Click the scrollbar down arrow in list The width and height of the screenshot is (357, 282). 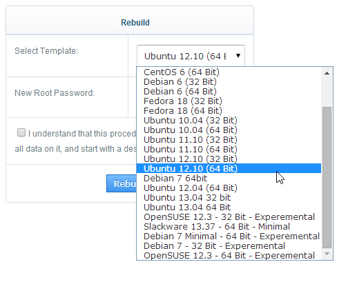pos(327,254)
